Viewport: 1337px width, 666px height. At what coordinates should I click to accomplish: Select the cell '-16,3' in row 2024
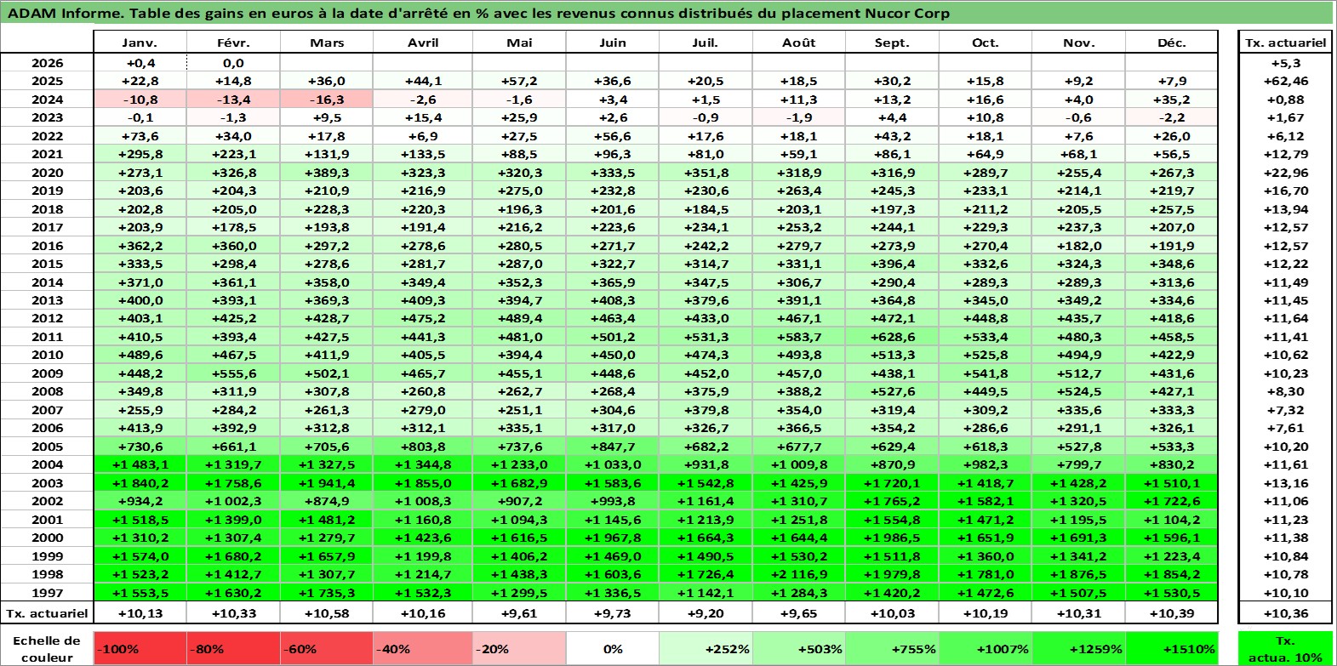[x=327, y=100]
